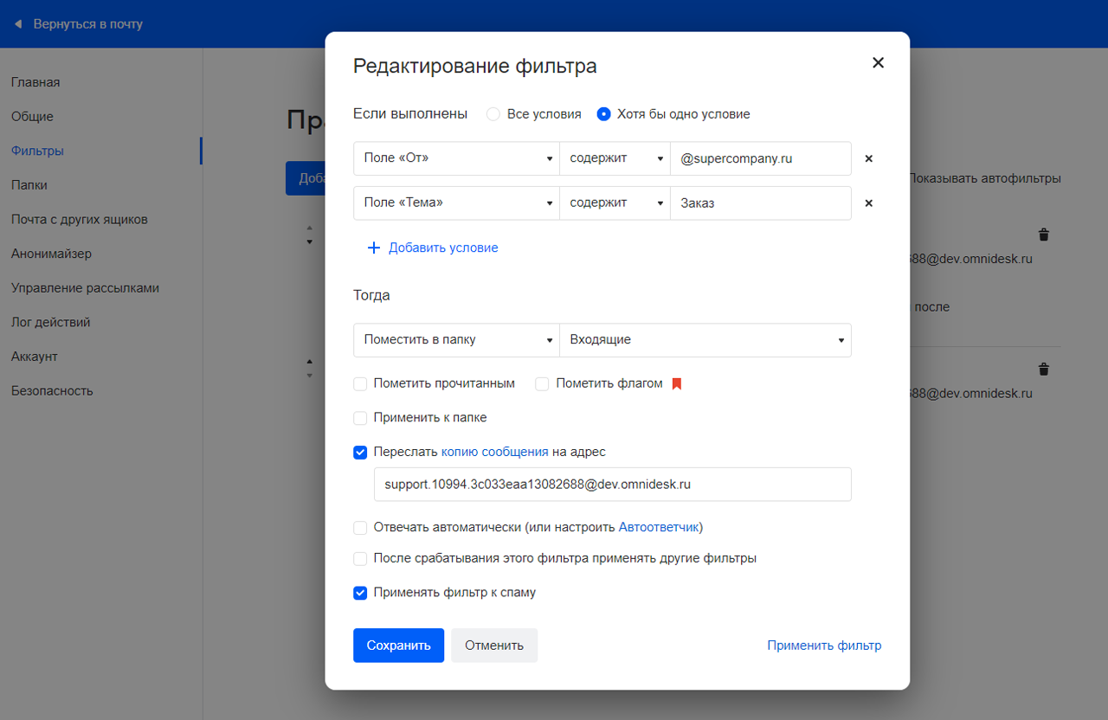Image resolution: width=1108 pixels, height=720 pixels.
Task: Focus the Заказ condition value field
Action: [761, 203]
